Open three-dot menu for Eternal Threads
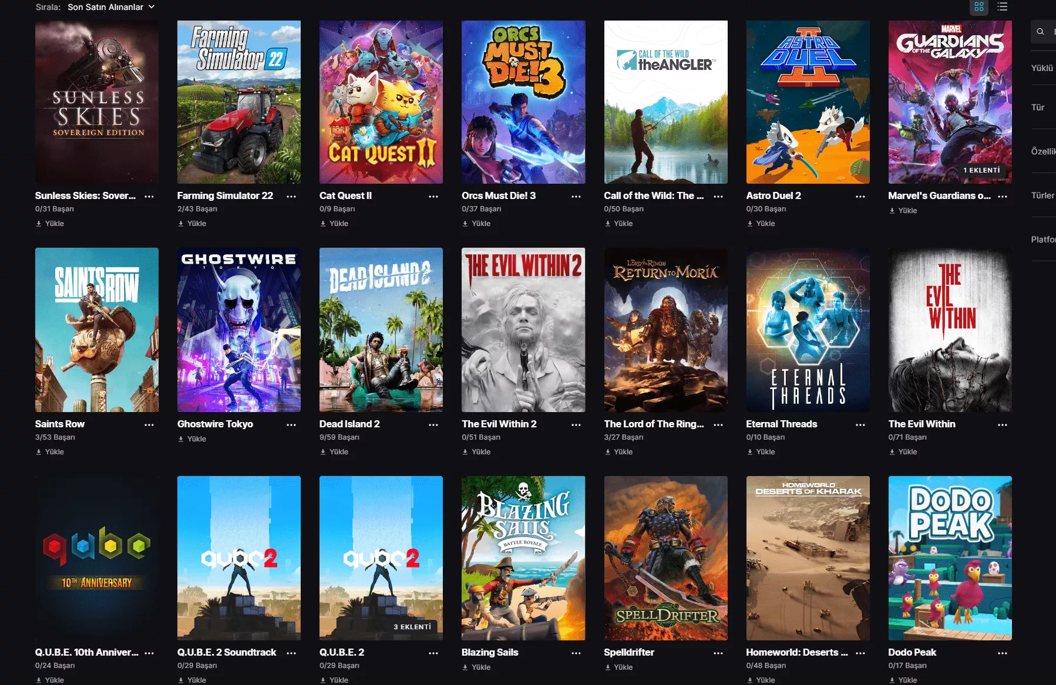Viewport: 1056px width, 685px height. coord(860,424)
